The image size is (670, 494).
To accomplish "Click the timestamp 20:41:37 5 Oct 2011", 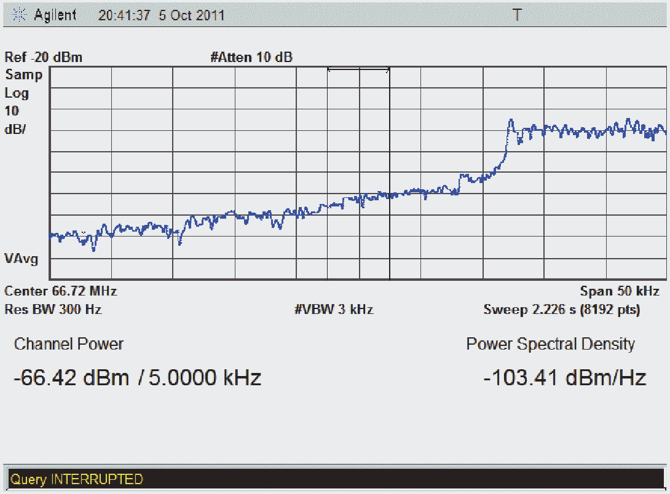I will 161,15.
